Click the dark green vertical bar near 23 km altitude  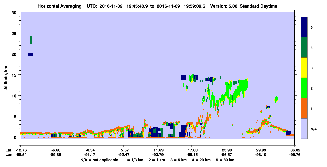coord(31,40)
